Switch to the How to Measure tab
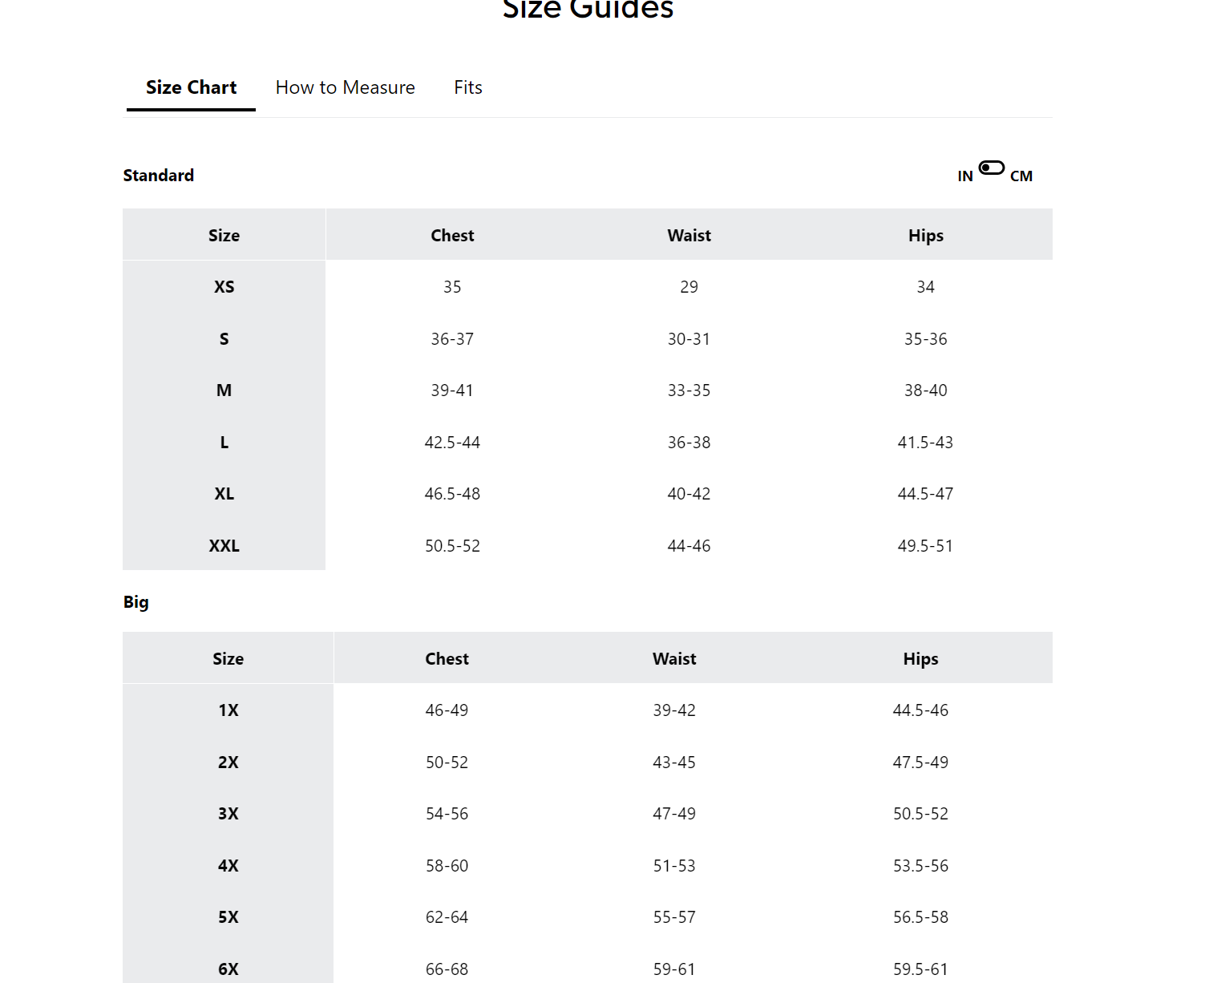Image resolution: width=1217 pixels, height=983 pixels. [345, 87]
